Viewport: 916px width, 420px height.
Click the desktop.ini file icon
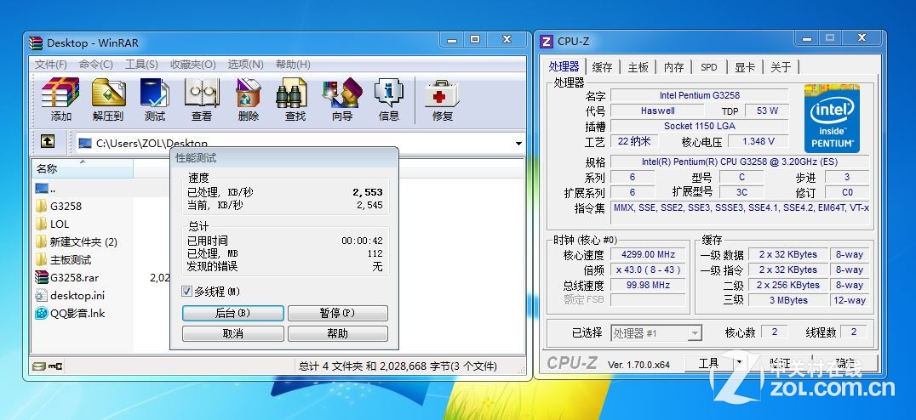coord(41,295)
